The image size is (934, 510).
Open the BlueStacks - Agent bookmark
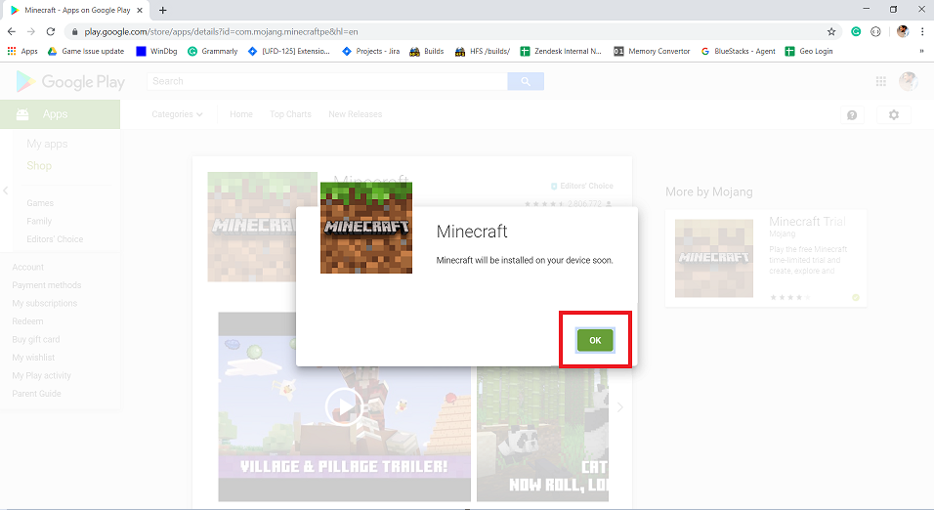[738, 51]
